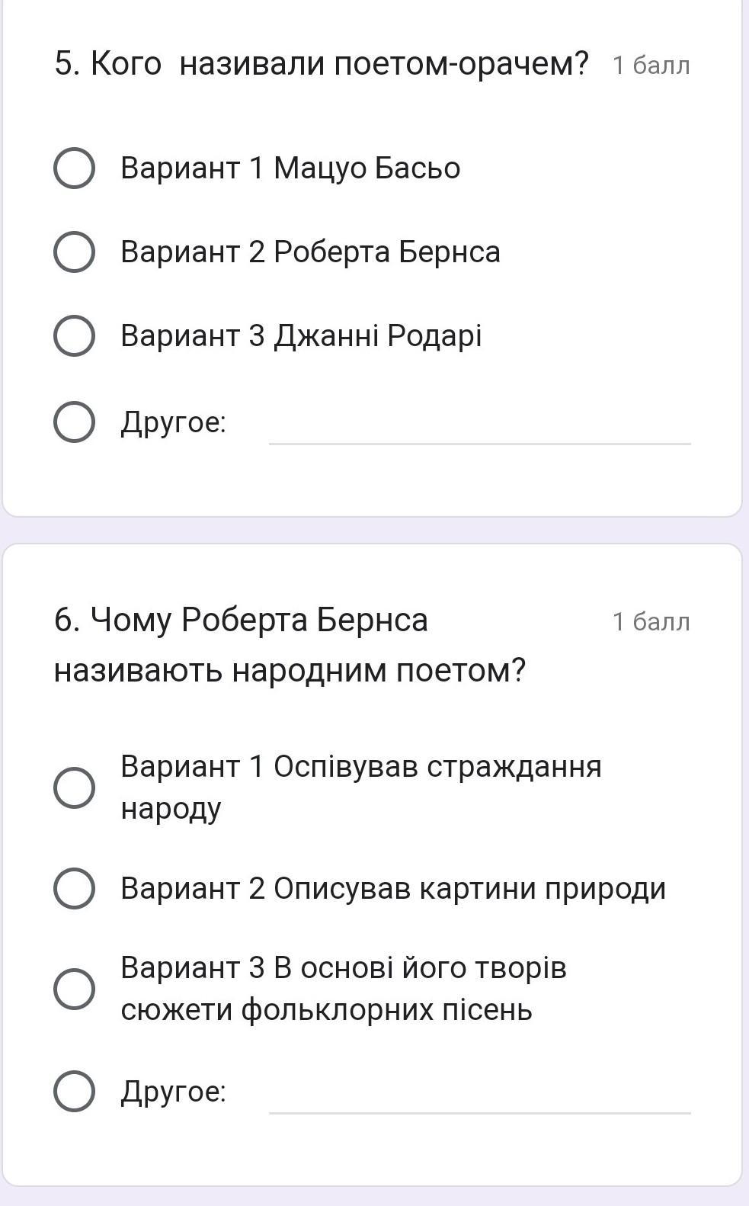Viewport: 749px width, 1206px height.
Task: Choose the Роберта Бернса radio button
Action: [74, 252]
